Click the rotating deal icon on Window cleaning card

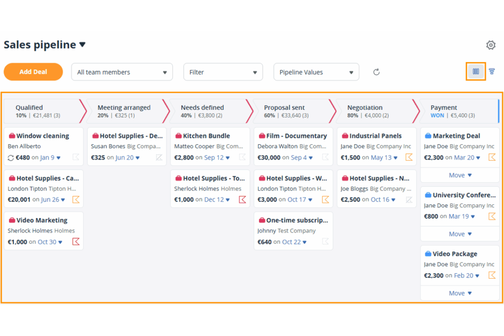[11, 158]
